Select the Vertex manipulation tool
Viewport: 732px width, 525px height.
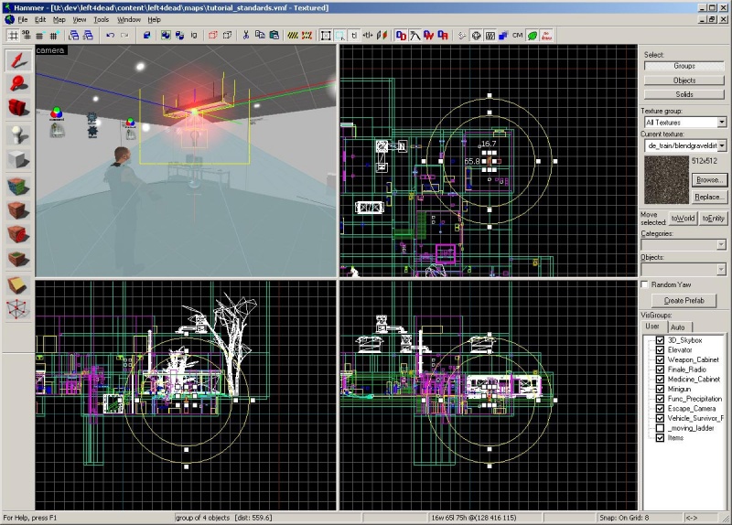click(x=18, y=309)
